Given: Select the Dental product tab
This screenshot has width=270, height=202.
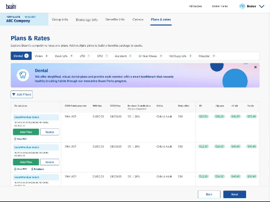Looking at the screenshot, I should [21, 56].
